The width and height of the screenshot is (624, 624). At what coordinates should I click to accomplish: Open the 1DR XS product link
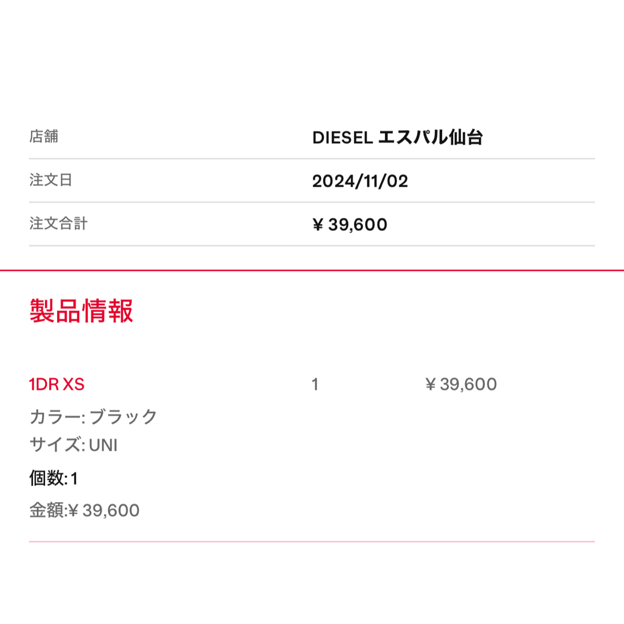57,384
